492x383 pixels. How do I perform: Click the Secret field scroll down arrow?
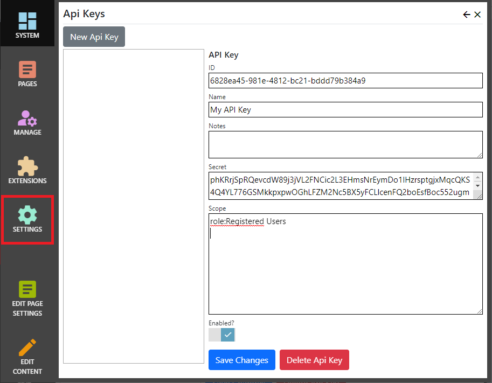point(477,186)
